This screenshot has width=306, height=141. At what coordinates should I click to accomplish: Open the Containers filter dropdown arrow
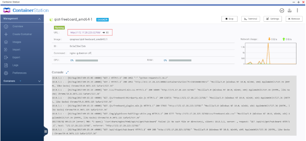(20, 81)
